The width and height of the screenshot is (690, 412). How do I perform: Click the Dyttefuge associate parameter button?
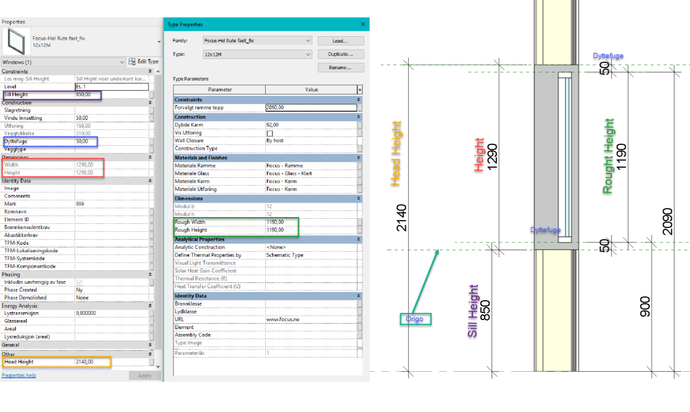pos(152,141)
